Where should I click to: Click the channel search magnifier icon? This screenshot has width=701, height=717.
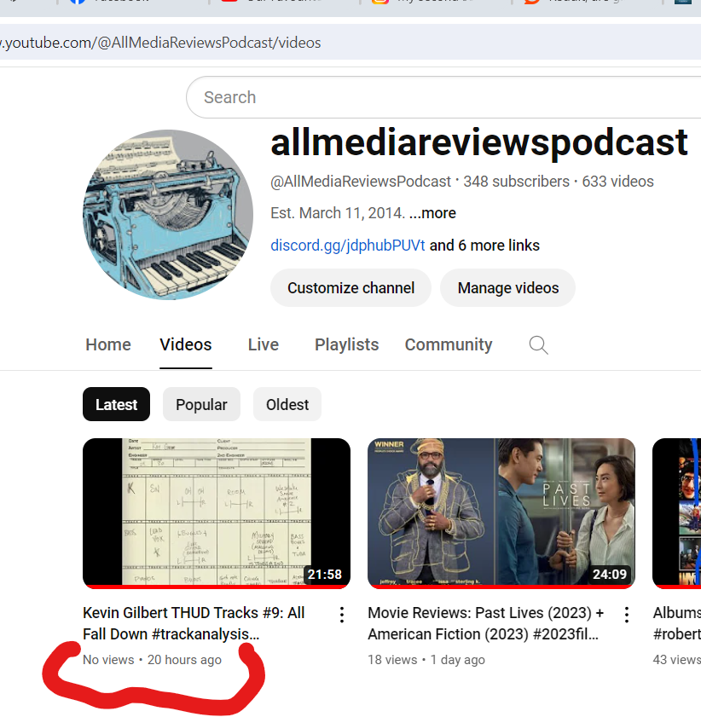click(538, 344)
